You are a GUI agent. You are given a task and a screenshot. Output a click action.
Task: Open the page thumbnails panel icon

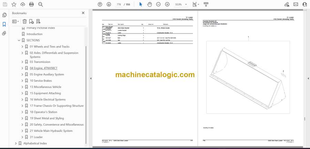[x=4, y=15]
